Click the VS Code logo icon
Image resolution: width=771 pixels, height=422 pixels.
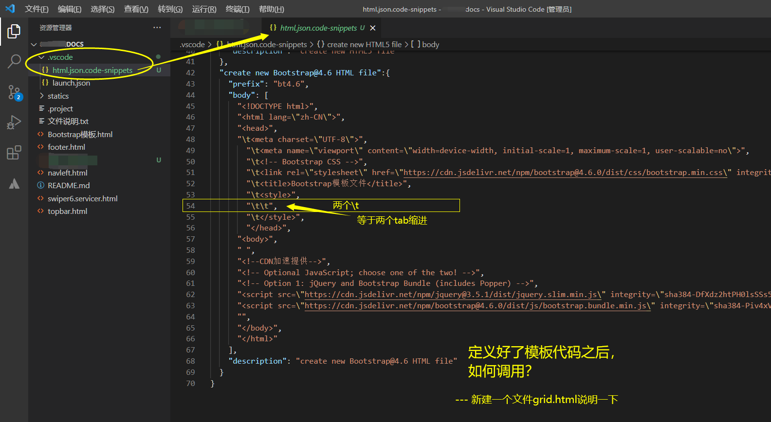pos(10,9)
